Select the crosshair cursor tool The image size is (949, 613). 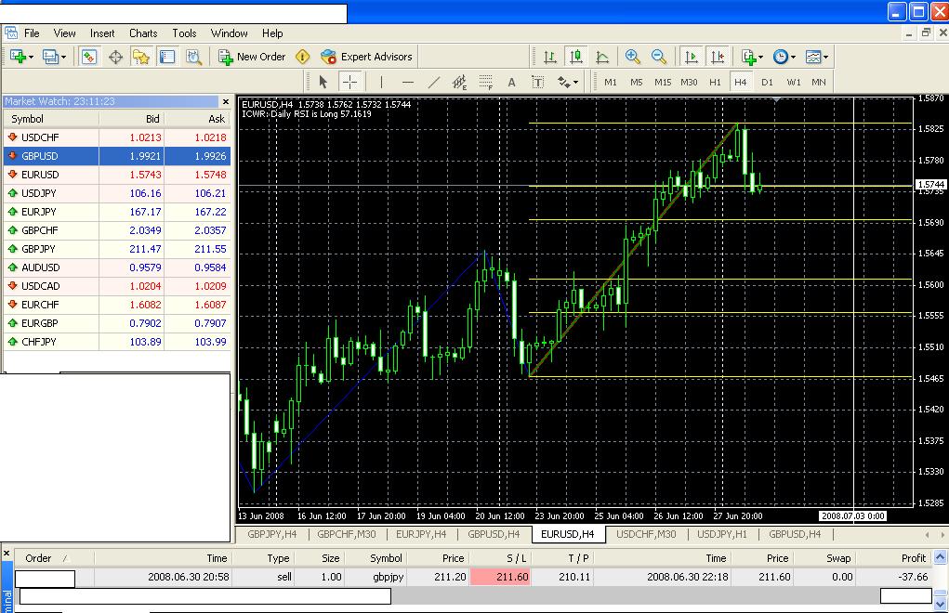coord(349,82)
